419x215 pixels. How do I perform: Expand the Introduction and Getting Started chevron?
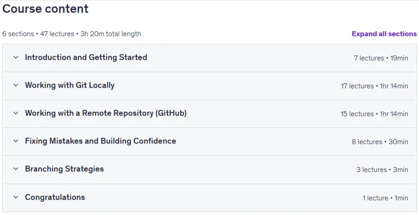tap(16, 57)
